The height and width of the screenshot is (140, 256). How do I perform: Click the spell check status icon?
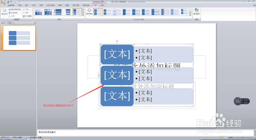pos(26,137)
